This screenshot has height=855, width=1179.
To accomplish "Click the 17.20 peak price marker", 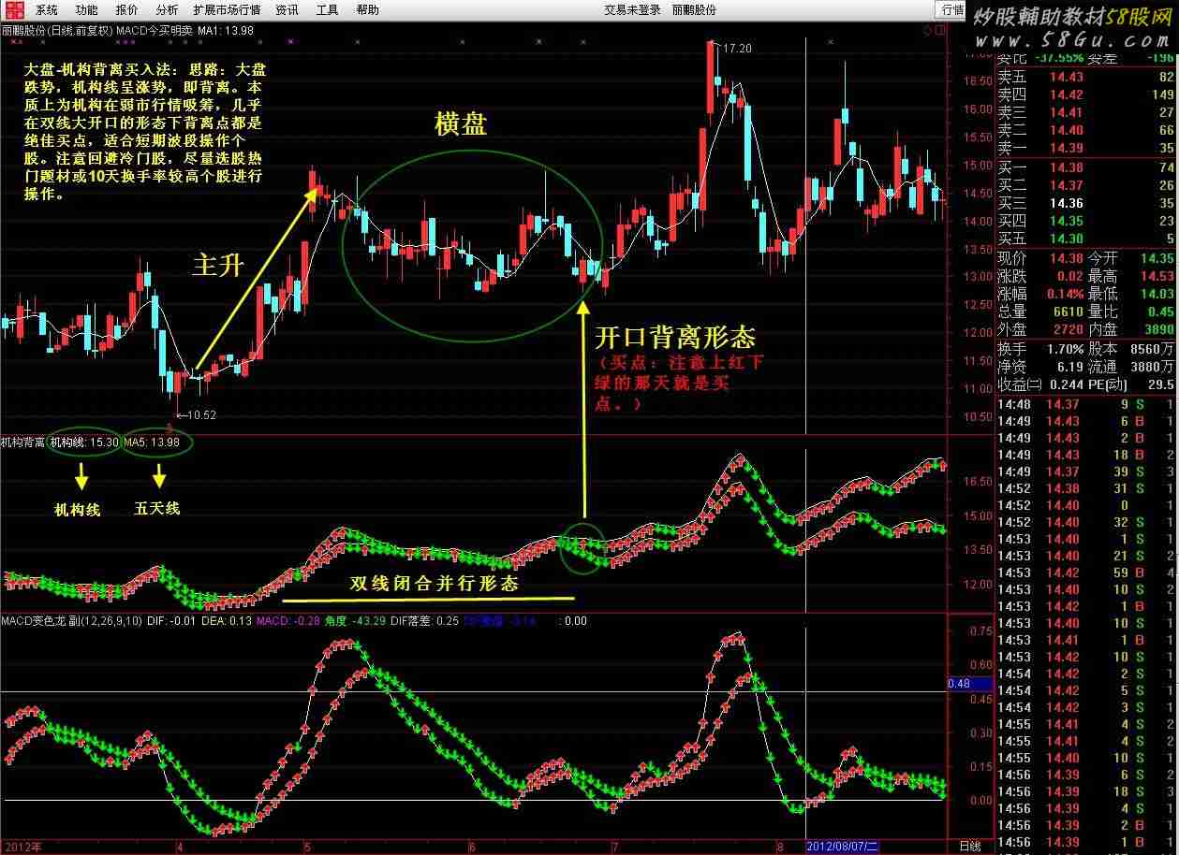I will click(735, 46).
